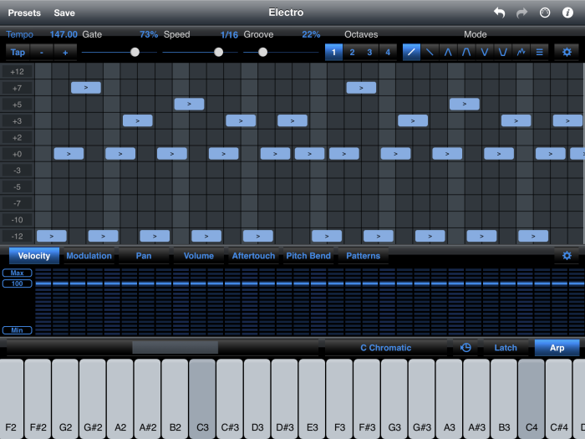Click the 147.00 tempo value

tap(64, 34)
